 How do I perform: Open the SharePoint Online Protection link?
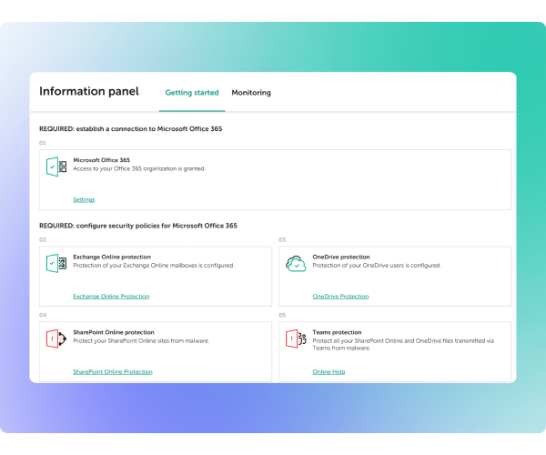[x=113, y=372]
